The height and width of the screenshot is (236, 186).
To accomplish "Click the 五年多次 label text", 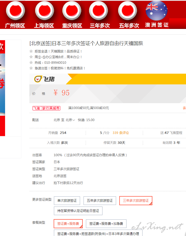I will (129, 26).
